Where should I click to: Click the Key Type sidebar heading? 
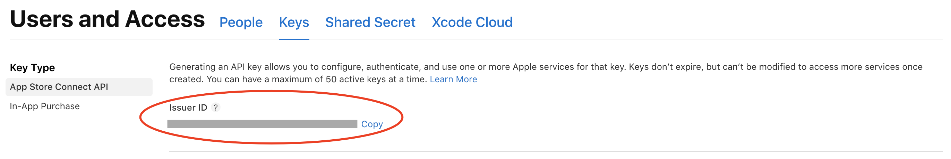coord(33,68)
